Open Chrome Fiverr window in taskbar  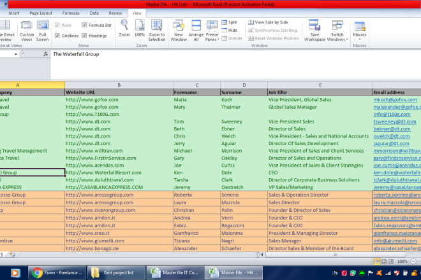(57, 273)
